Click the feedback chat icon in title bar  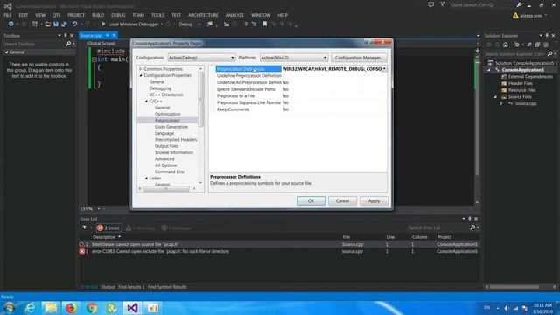[x=431, y=4]
